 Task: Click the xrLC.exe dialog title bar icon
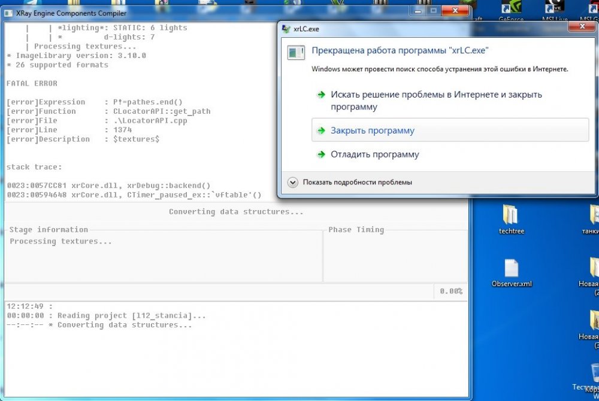(x=285, y=28)
